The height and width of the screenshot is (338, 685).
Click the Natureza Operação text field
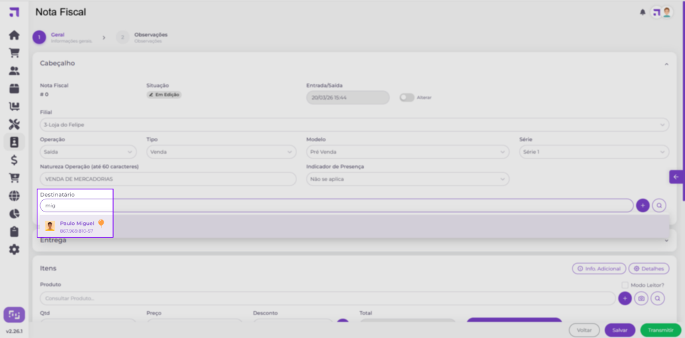(x=167, y=179)
